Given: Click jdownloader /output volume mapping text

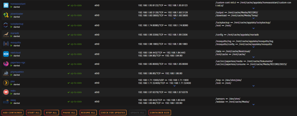Looking at the screenshot, I should [237, 12].
